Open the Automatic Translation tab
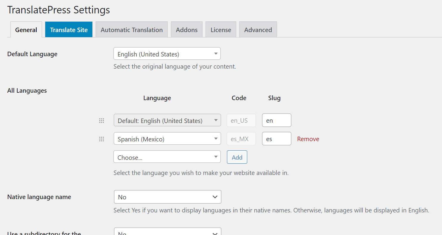Image resolution: width=442 pixels, height=235 pixels. (132, 30)
